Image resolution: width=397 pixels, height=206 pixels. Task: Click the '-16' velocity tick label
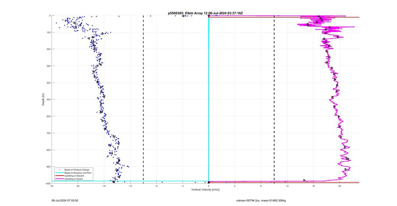tap(104, 186)
